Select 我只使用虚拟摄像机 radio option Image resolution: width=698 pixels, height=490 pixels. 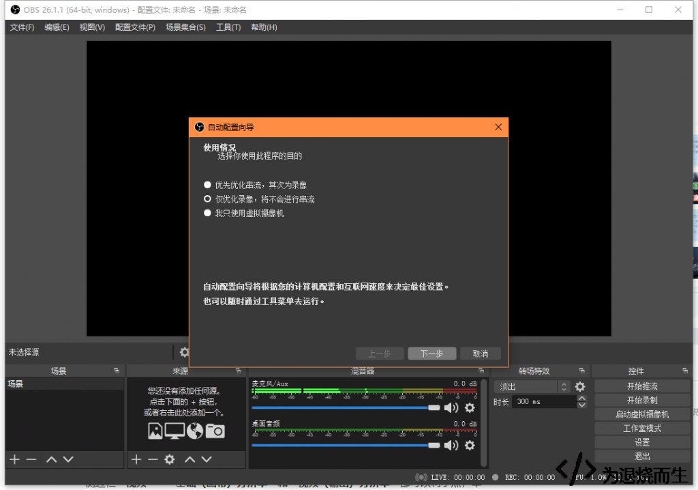pyautogui.click(x=243, y=213)
